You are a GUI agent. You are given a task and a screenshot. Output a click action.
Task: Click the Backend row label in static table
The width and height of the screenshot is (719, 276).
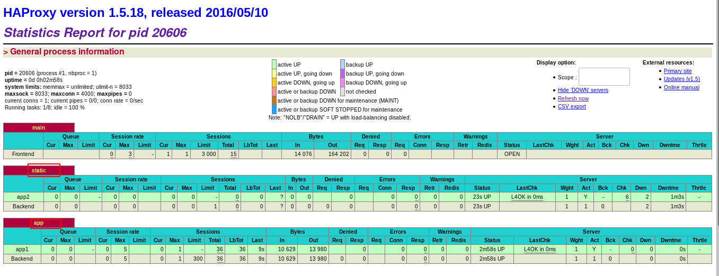[24, 206]
